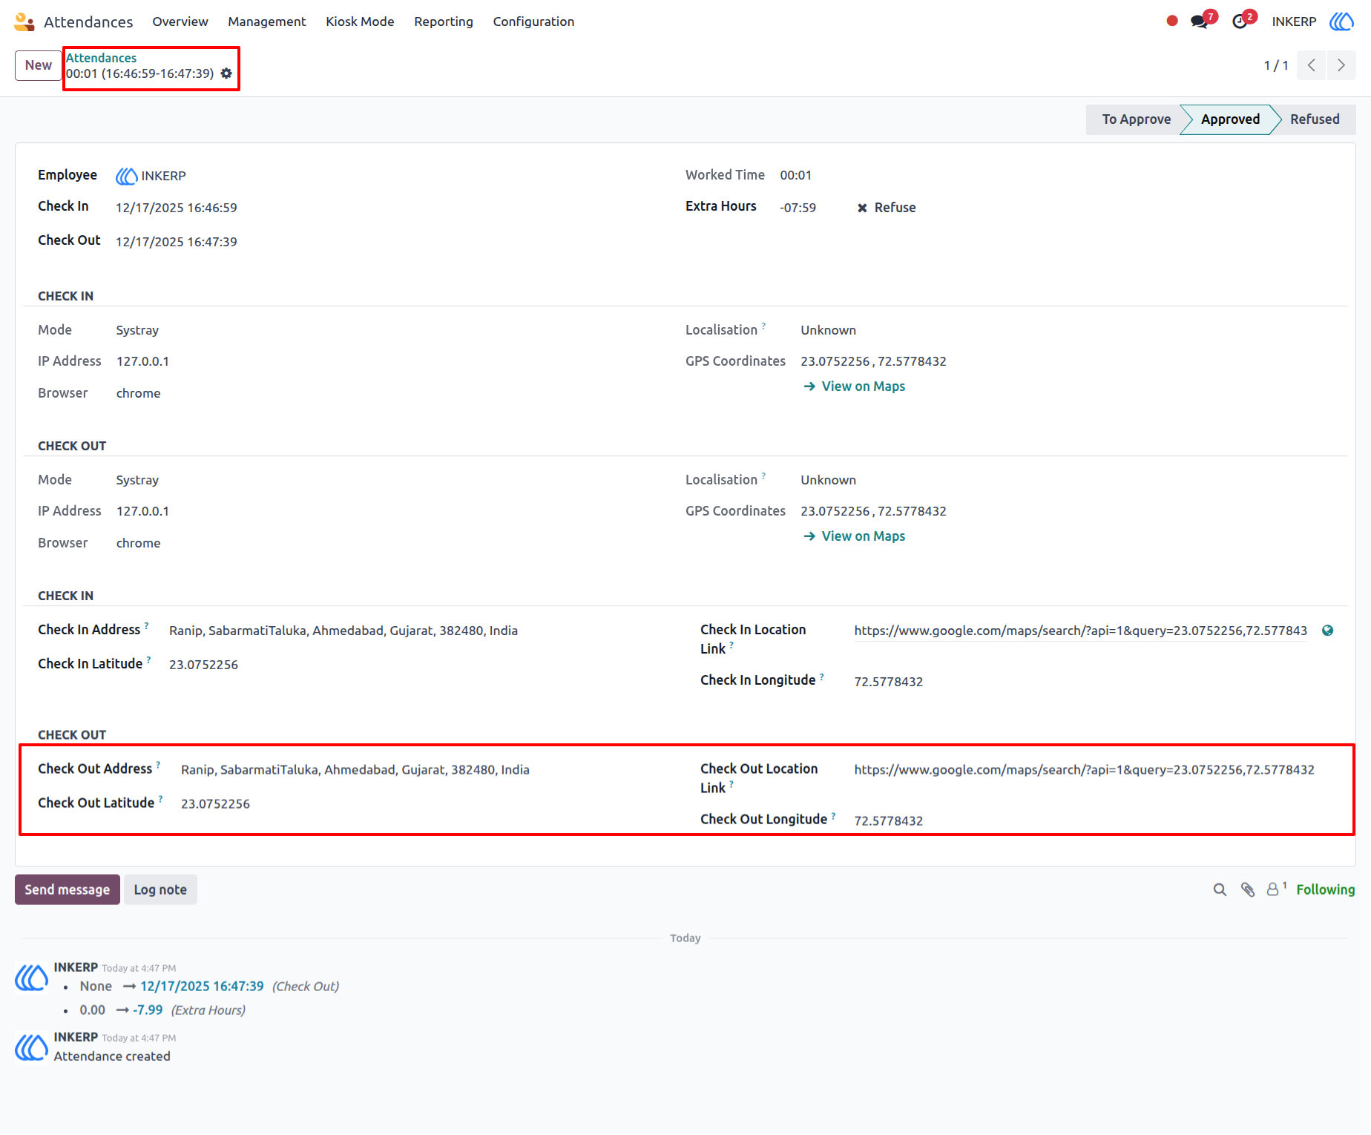Edit the Check In datetime field
The width and height of the screenshot is (1371, 1135).
click(x=177, y=208)
